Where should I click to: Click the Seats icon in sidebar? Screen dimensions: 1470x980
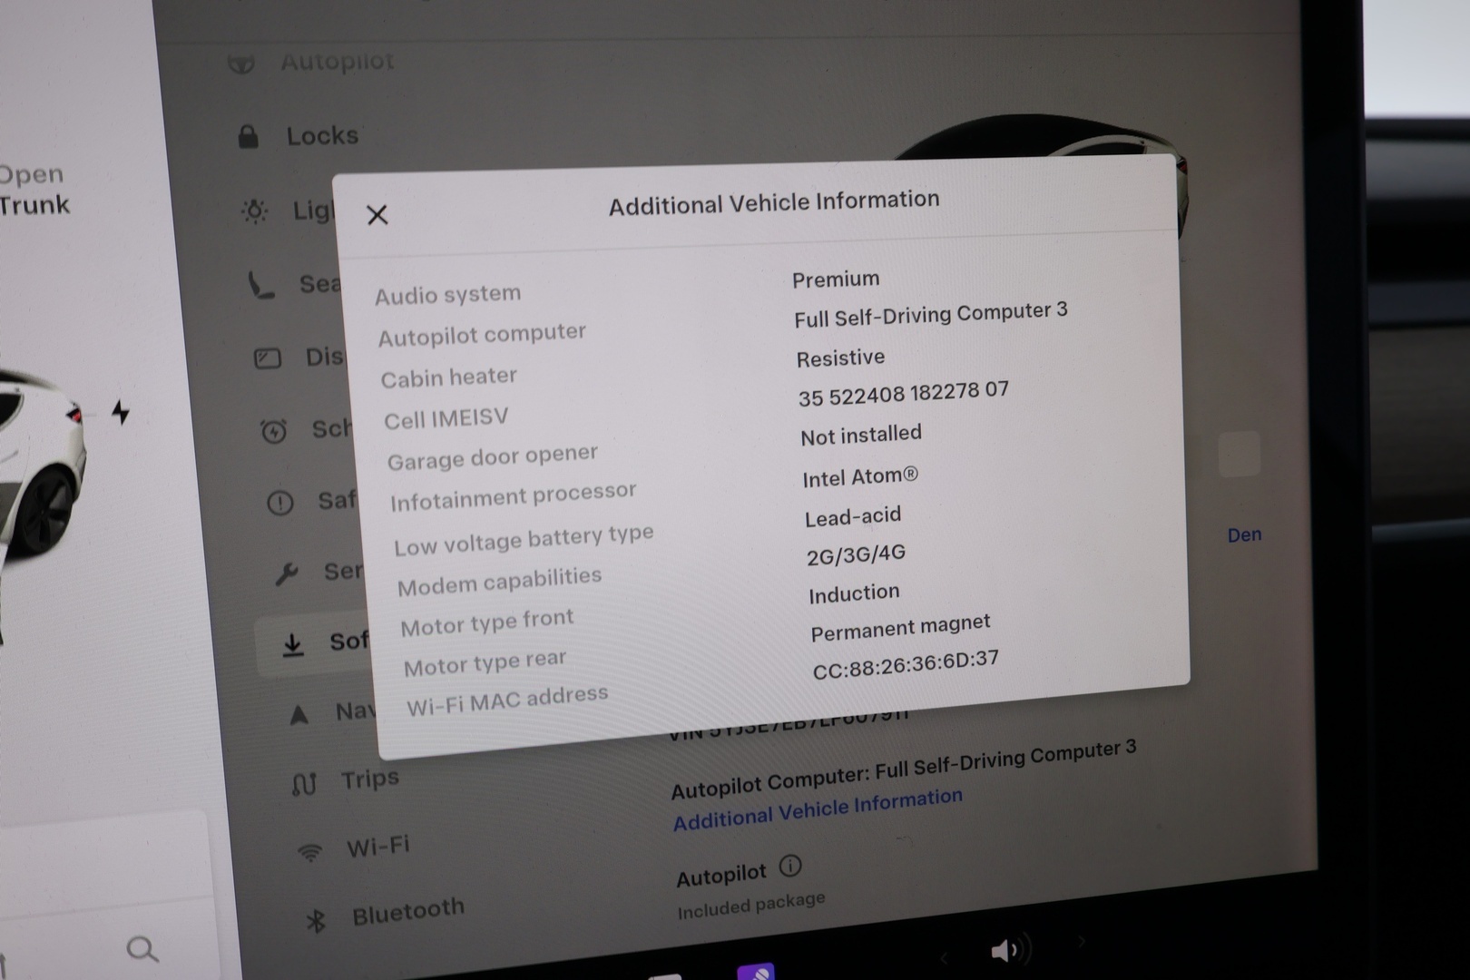point(260,286)
